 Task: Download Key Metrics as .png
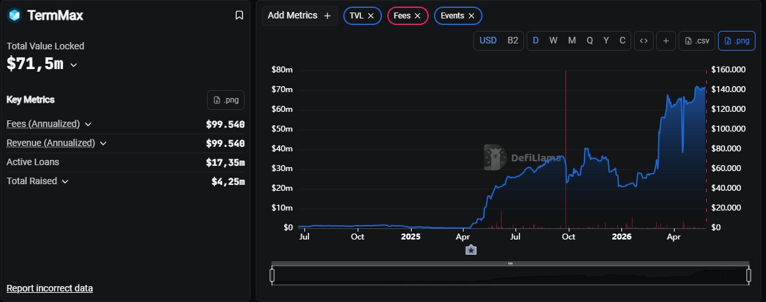click(x=226, y=100)
